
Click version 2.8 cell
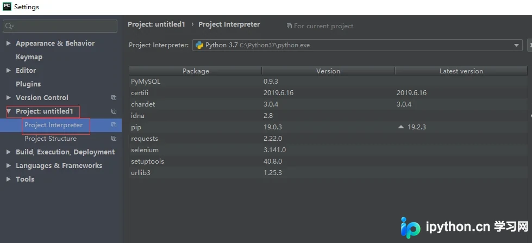click(268, 116)
